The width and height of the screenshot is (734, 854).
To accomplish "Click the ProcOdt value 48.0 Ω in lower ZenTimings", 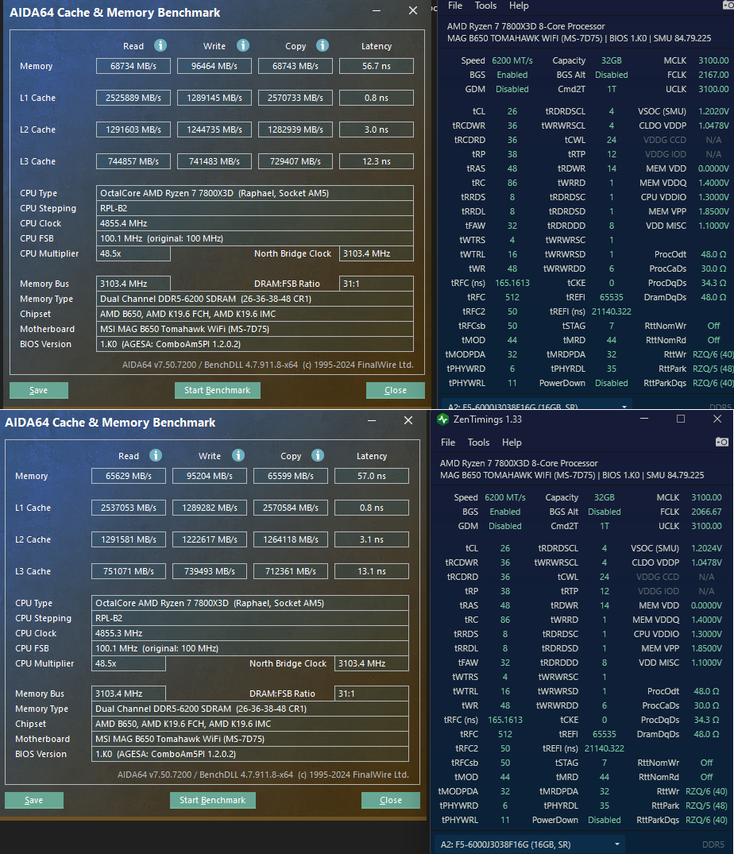I will pos(706,691).
